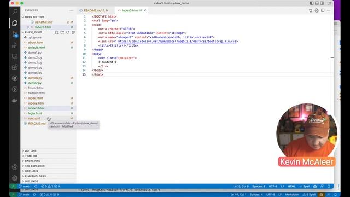Open the Explorer view icon

(x=15, y=23)
